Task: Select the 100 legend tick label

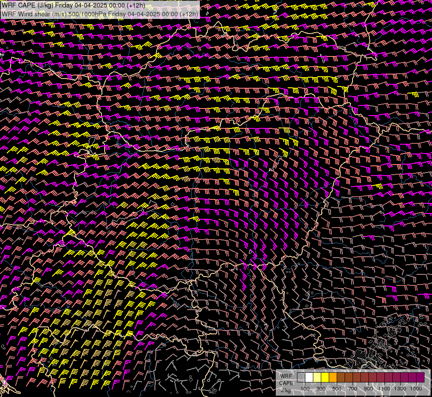Action: 305,389
